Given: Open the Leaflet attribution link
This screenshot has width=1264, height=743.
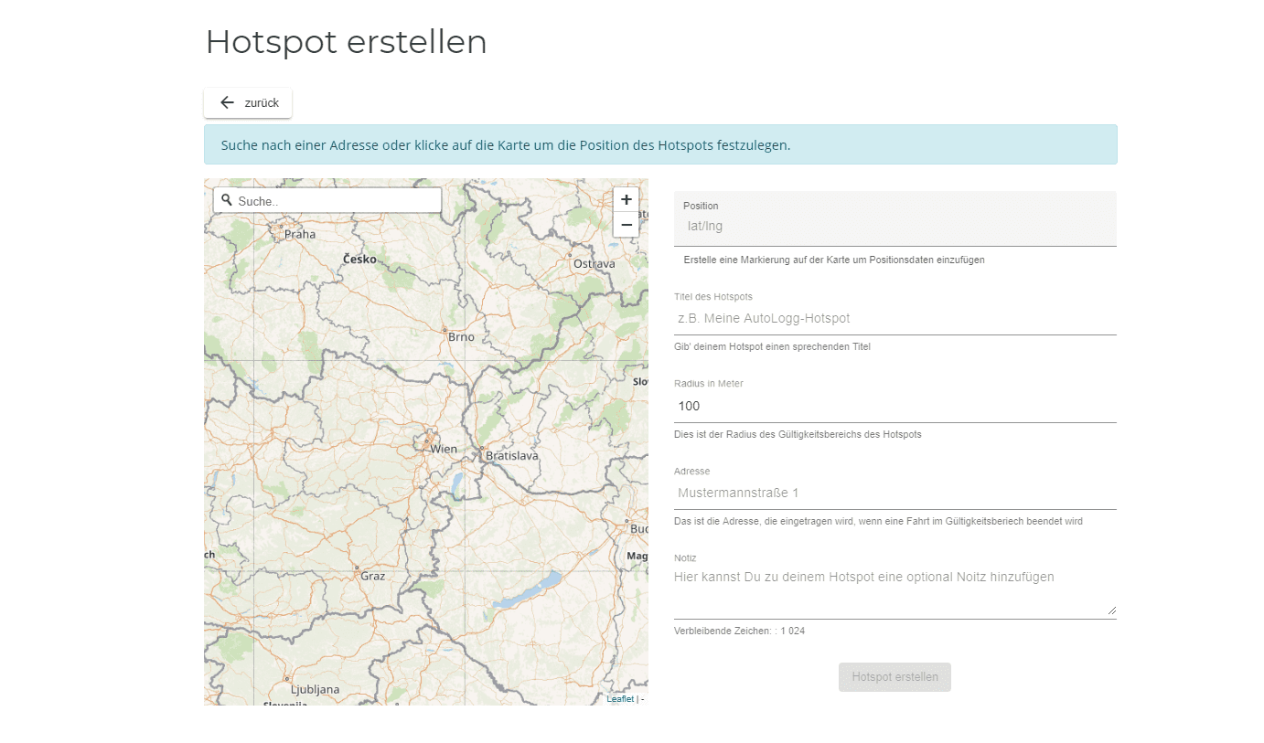Looking at the screenshot, I should 619,699.
